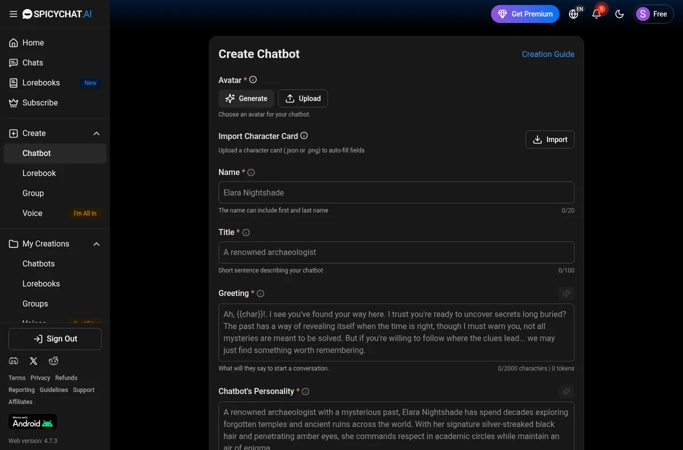Open the notifications bell
This screenshot has height=450, width=683.
[x=596, y=14]
